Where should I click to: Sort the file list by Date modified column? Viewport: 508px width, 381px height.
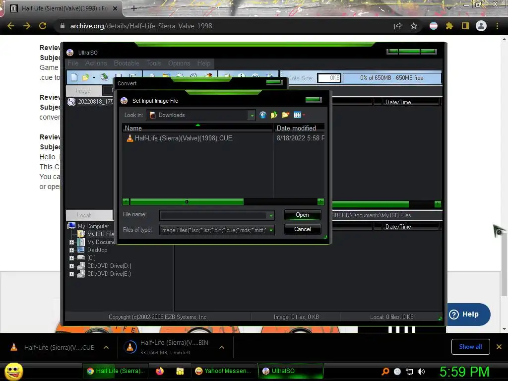[x=299, y=128]
